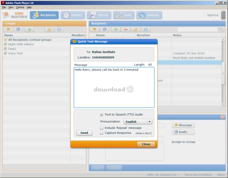Click the [what's this?] link
228x178 pixels.
pyautogui.click(x=143, y=133)
